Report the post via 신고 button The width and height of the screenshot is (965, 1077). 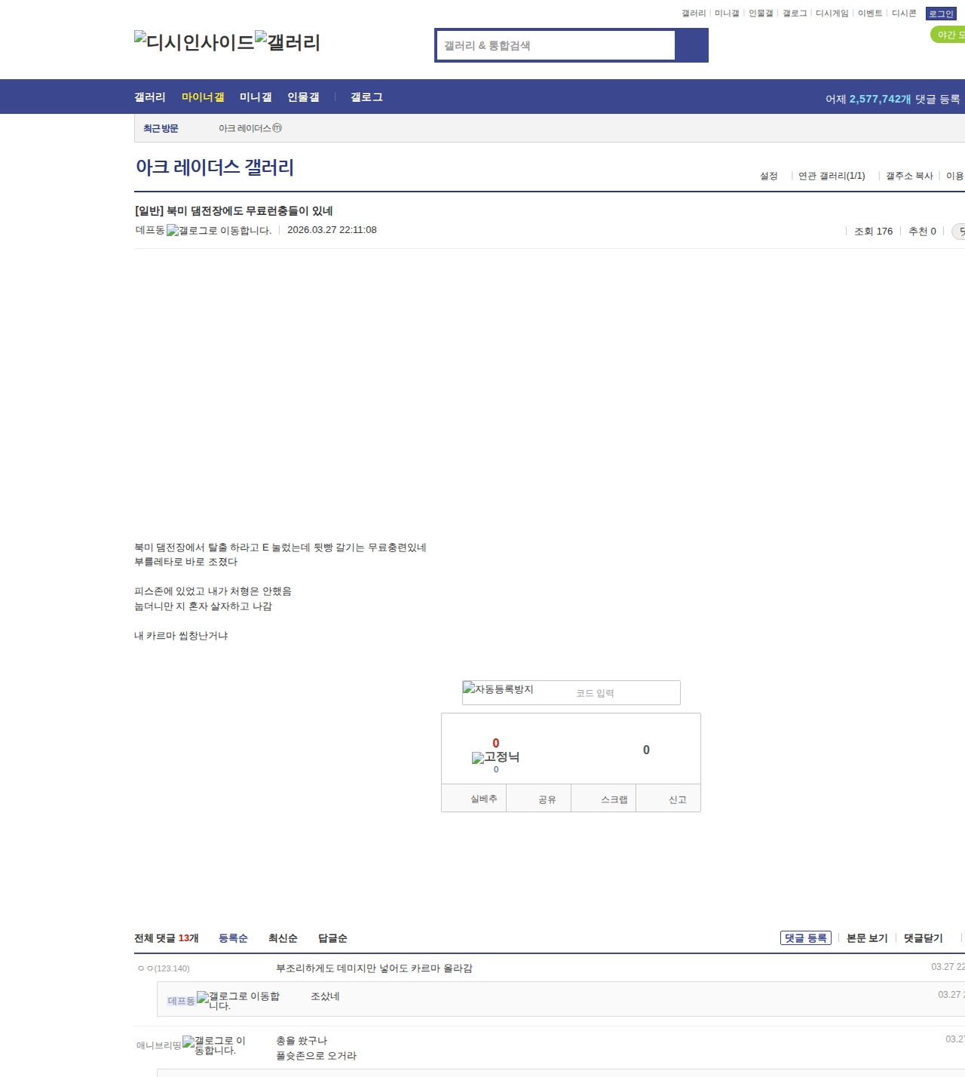pyautogui.click(x=677, y=798)
